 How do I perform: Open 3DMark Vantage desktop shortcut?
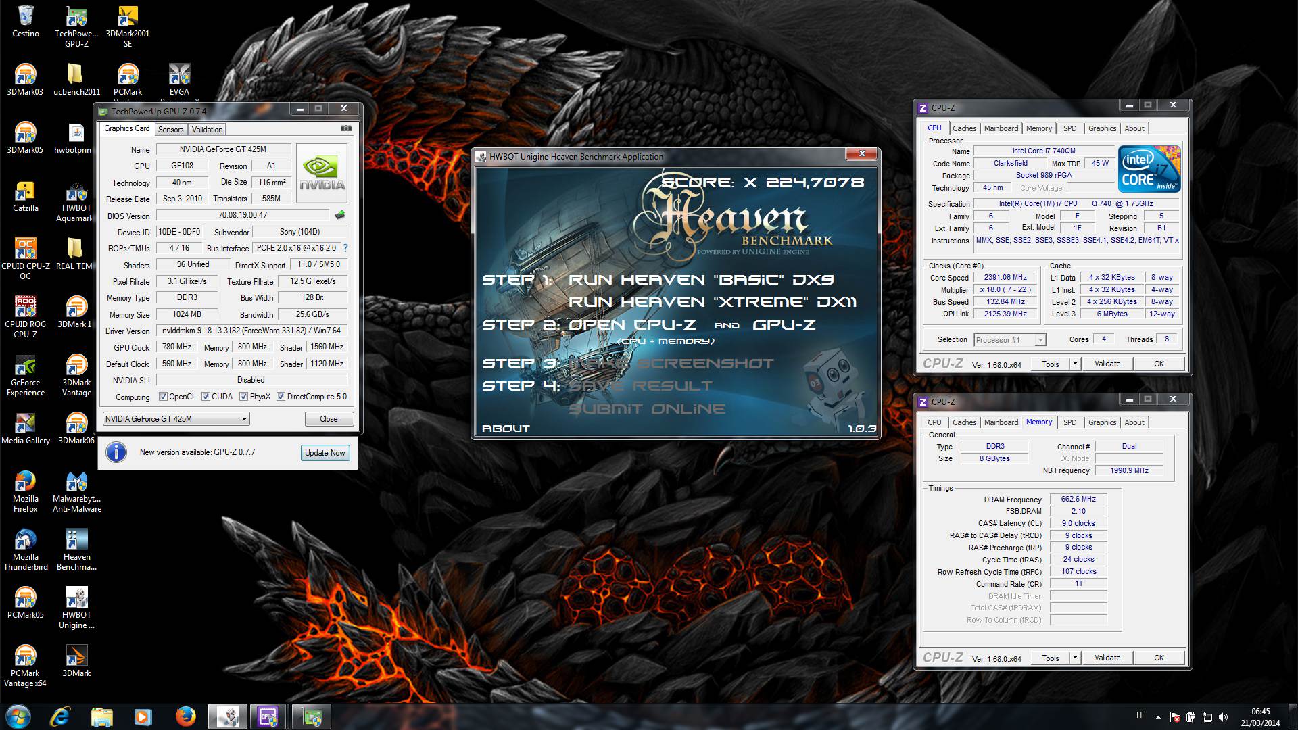(x=76, y=376)
